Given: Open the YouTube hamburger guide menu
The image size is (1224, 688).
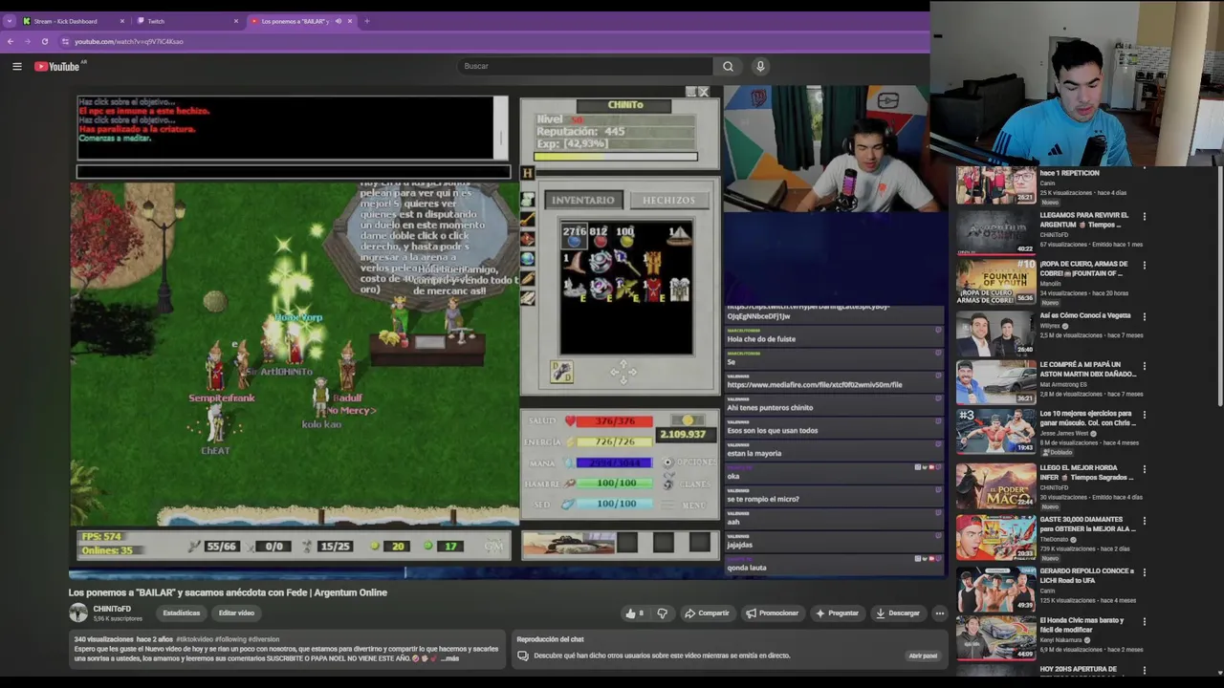Looking at the screenshot, I should 16,66.
